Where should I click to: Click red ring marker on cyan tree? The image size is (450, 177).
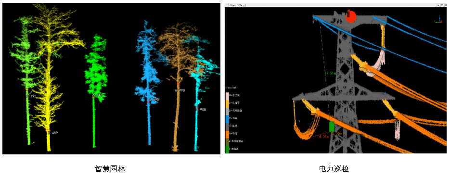[197, 107]
